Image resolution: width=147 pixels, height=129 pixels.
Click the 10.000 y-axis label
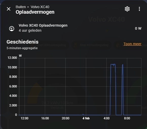click(x=12, y=67)
